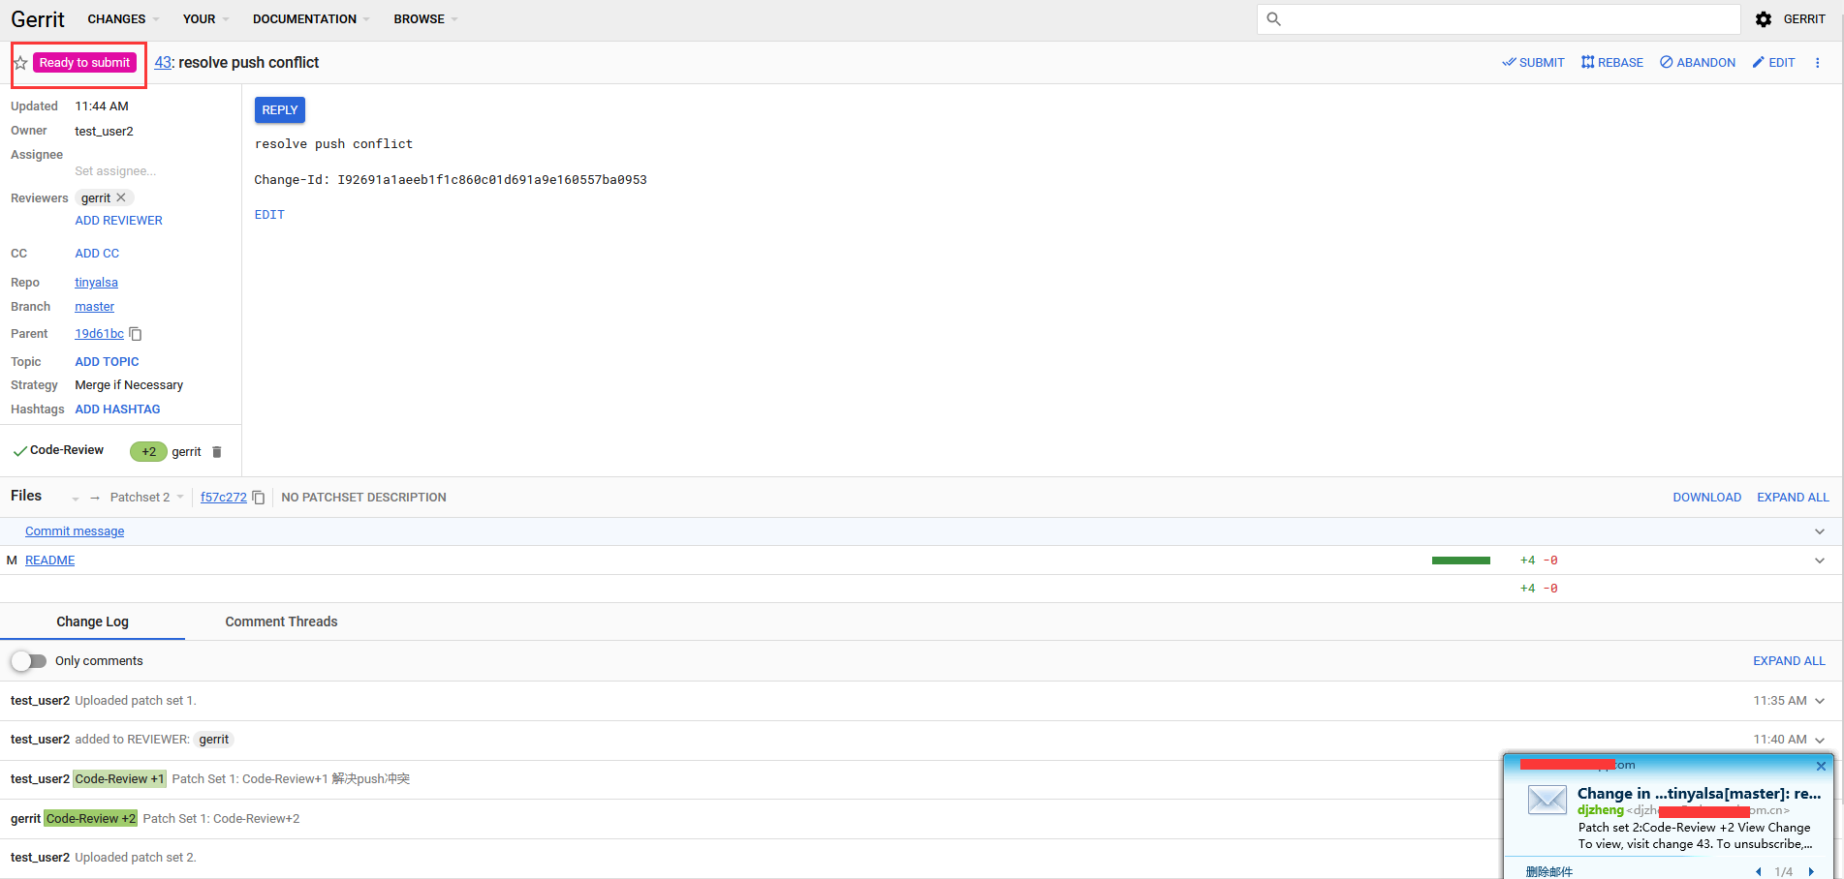
Task: Click ADD CC
Action: coord(97,254)
